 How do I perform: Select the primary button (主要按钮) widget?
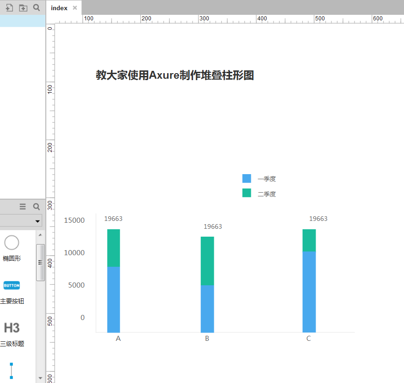click(12, 292)
